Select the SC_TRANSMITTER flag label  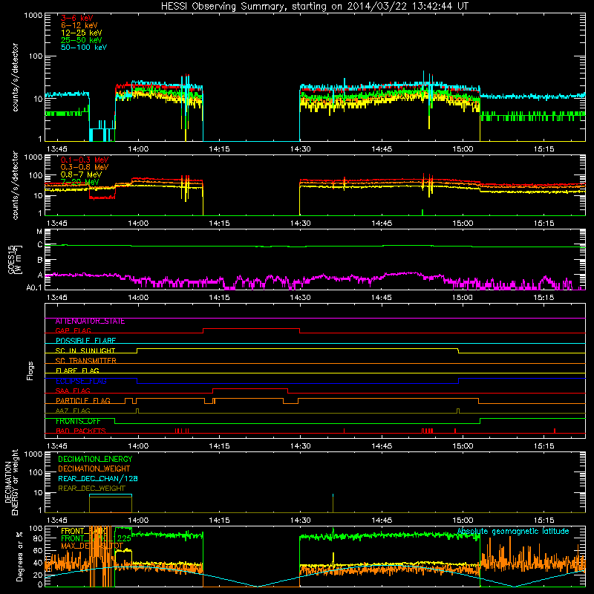point(85,361)
